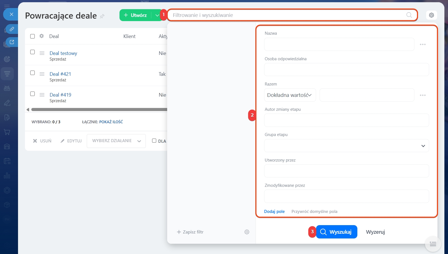Open the CRM funnel icon in sidebar

tap(7, 74)
